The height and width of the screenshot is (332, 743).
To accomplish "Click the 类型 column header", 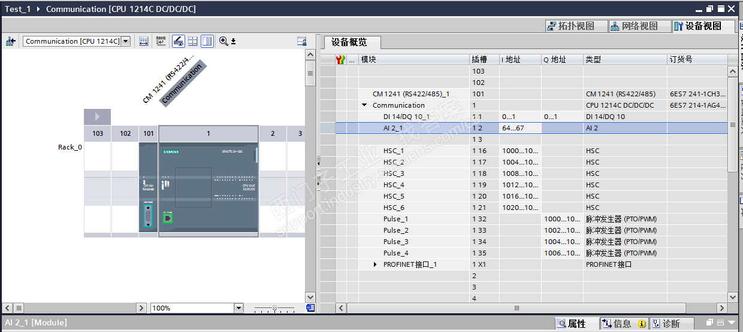I will pyautogui.click(x=625, y=59).
